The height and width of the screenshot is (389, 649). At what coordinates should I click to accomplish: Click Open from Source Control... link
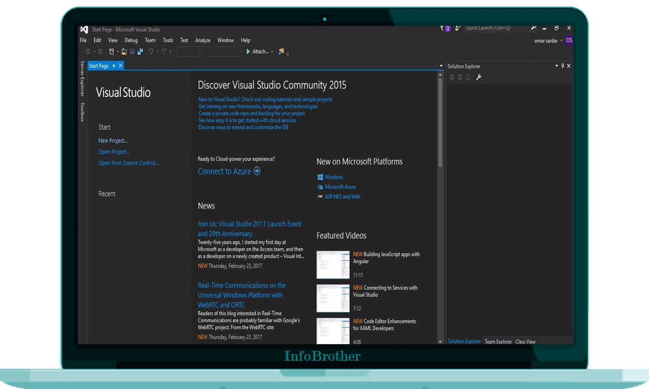point(128,163)
